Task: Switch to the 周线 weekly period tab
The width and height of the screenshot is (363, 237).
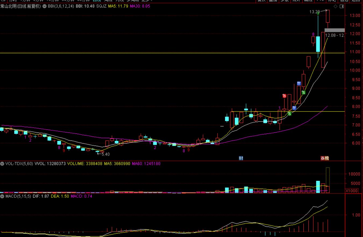Action: click(x=108, y=1)
